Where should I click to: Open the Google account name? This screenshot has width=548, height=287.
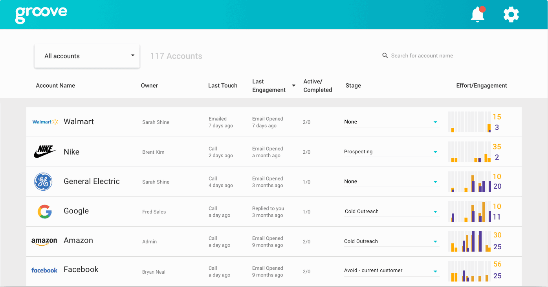[x=76, y=211]
